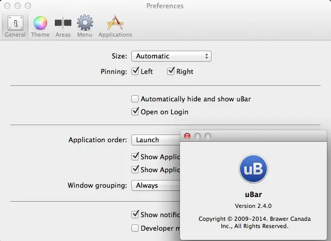Toggle the Show notific... checkbox
The width and height of the screenshot is (331, 241).
pos(135,215)
